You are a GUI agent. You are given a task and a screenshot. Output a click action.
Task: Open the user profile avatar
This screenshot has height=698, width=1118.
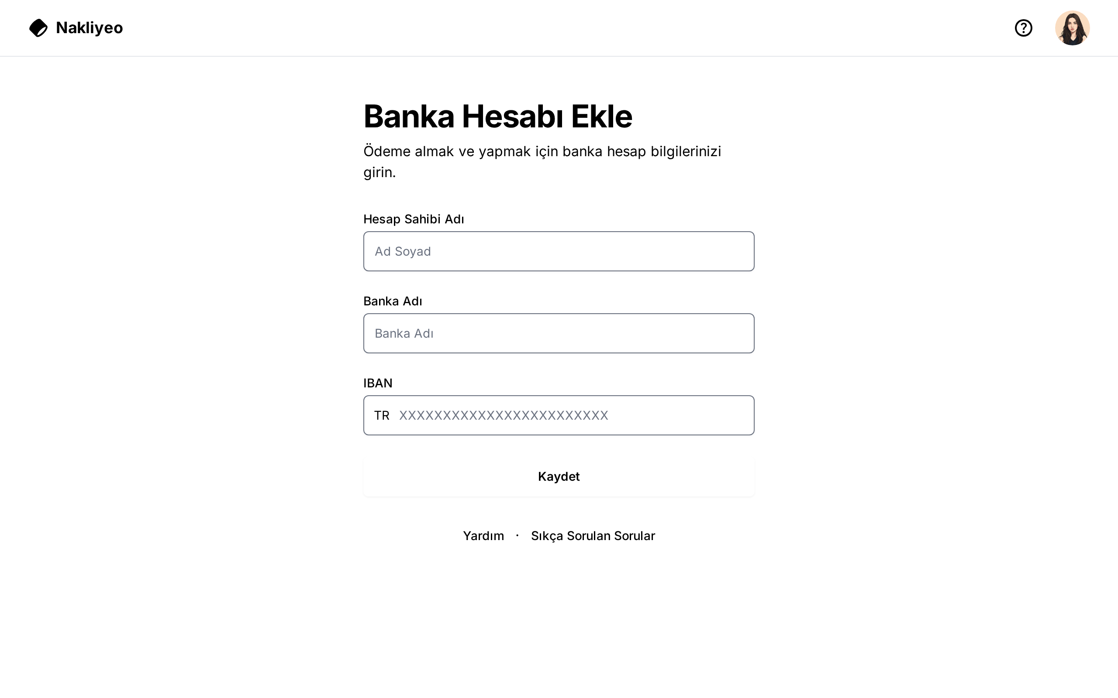[1072, 27]
